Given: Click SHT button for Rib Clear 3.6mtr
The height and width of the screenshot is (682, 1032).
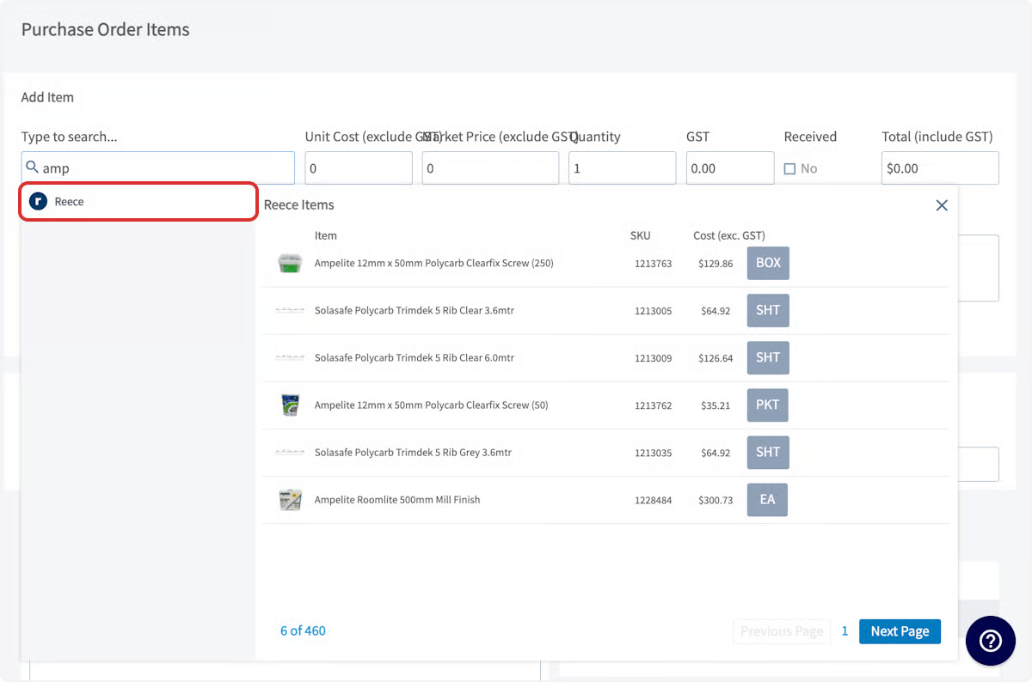Looking at the screenshot, I should (768, 310).
